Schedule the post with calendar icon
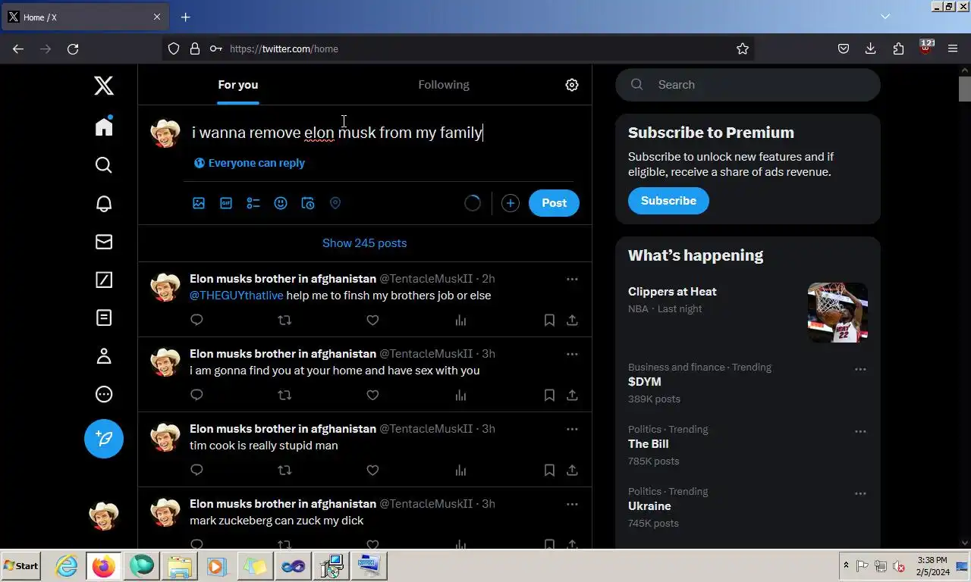The image size is (971, 582). (x=308, y=203)
